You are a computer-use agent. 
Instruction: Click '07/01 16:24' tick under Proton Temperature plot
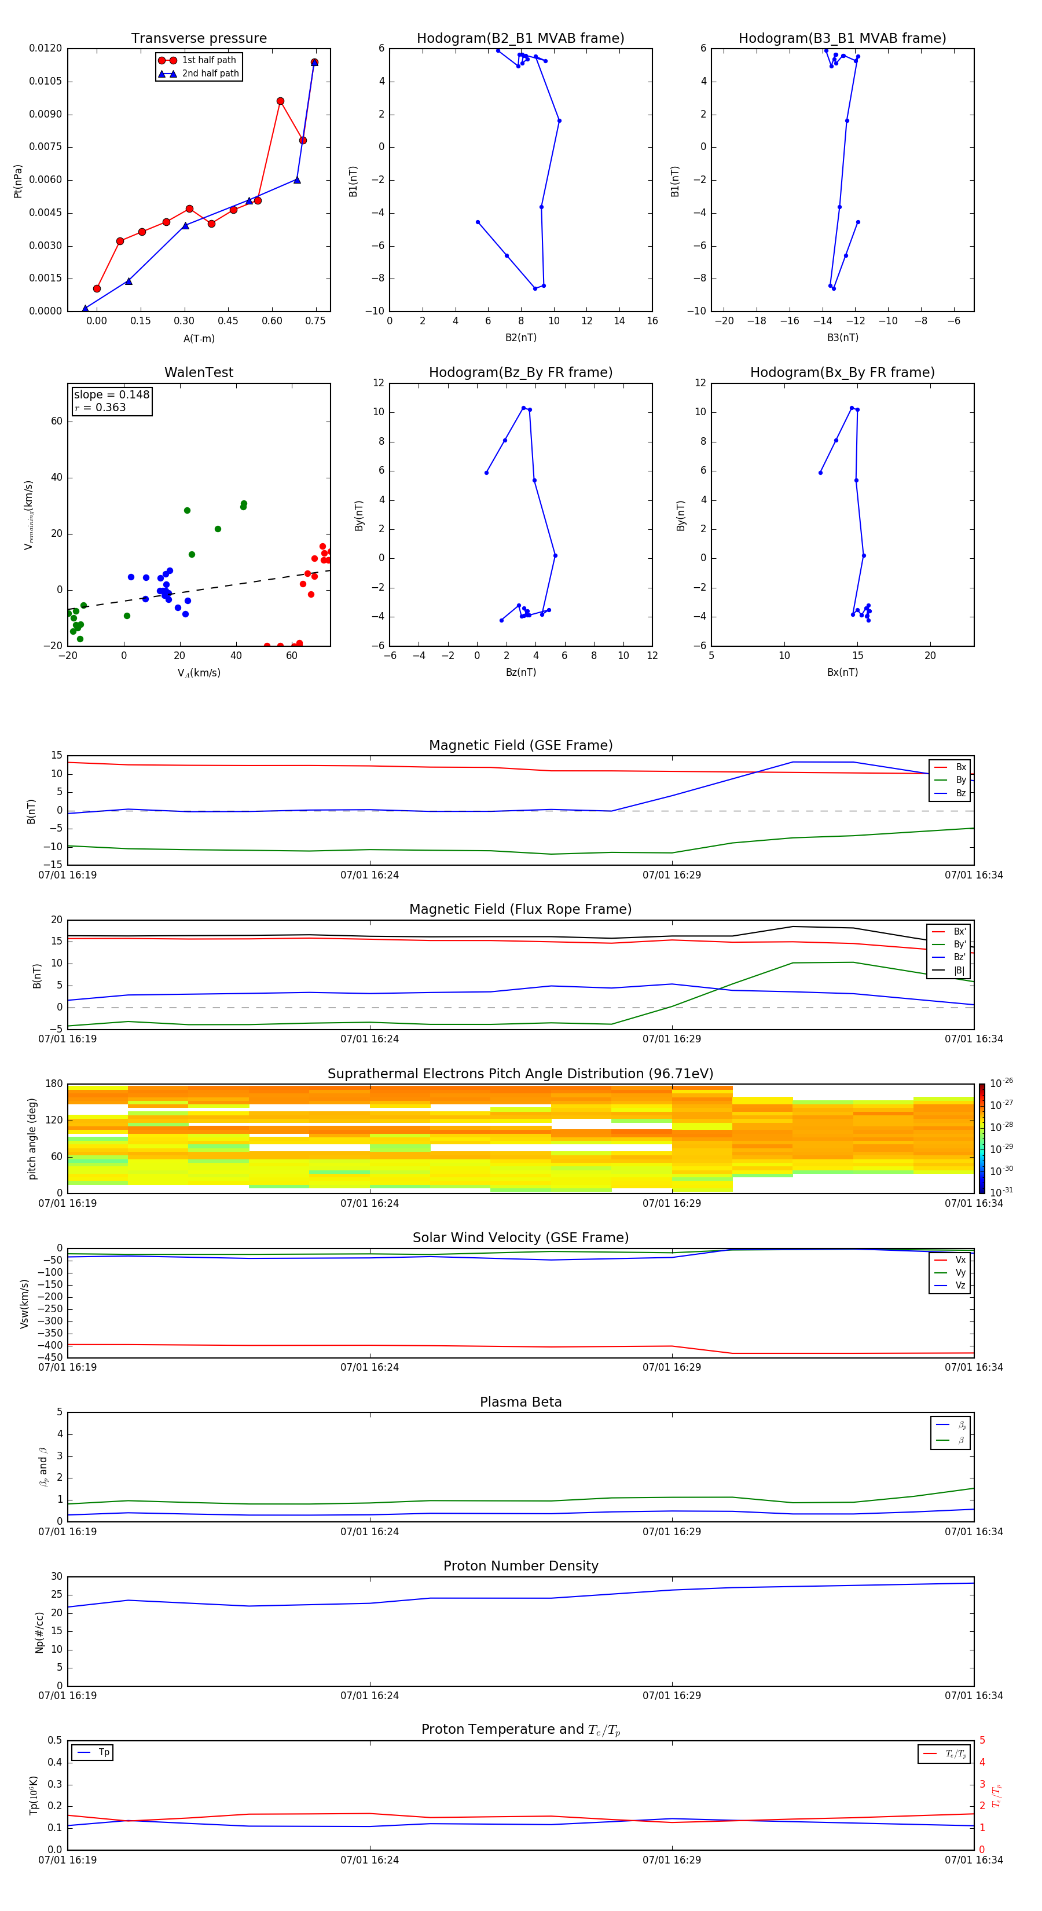[369, 1860]
